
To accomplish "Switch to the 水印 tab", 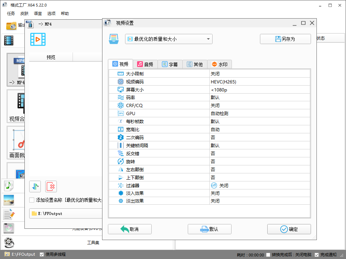I will 219,64.
